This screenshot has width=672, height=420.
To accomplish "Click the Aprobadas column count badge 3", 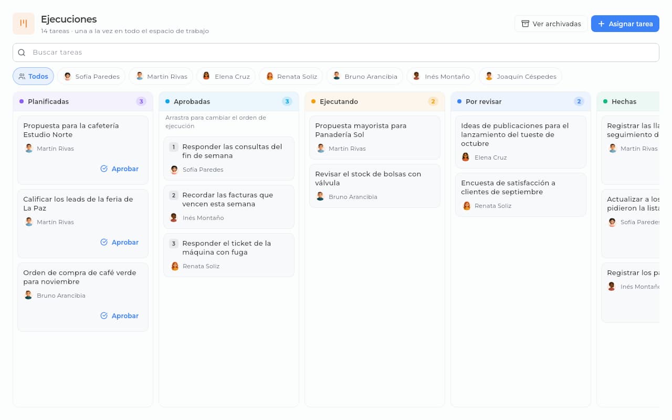I will coord(287,101).
